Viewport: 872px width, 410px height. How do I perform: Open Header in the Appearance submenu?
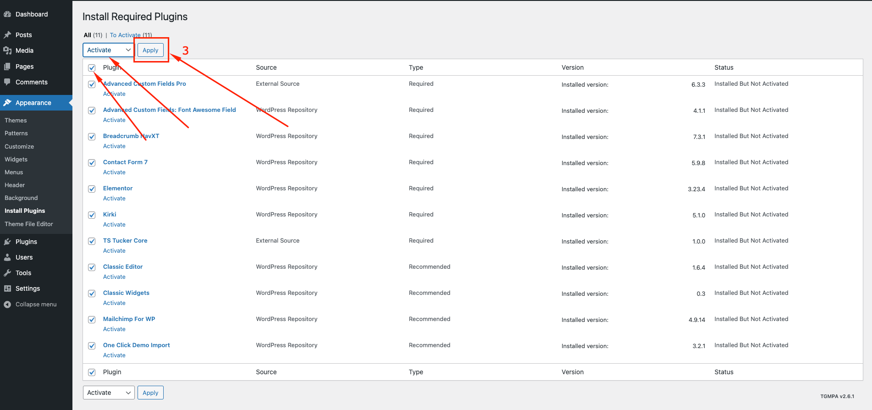click(x=15, y=185)
